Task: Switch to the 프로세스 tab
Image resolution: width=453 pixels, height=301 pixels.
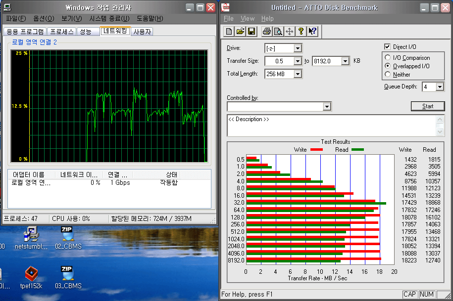Action: [x=62, y=32]
